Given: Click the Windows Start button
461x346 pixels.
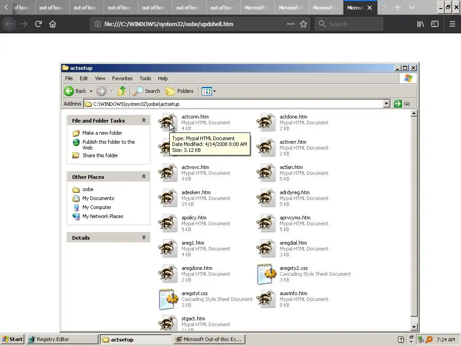Looking at the screenshot, I should tap(12, 339).
